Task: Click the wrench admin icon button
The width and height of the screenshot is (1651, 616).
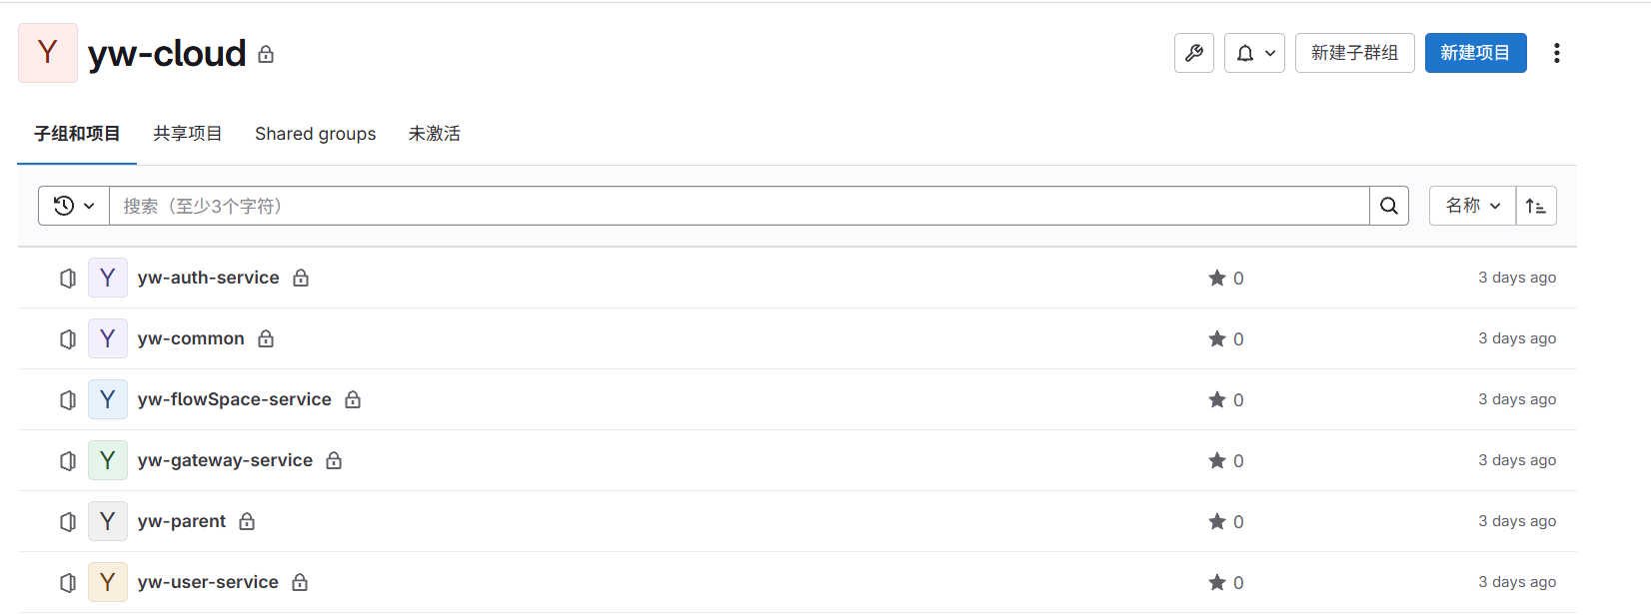Action: pos(1194,53)
